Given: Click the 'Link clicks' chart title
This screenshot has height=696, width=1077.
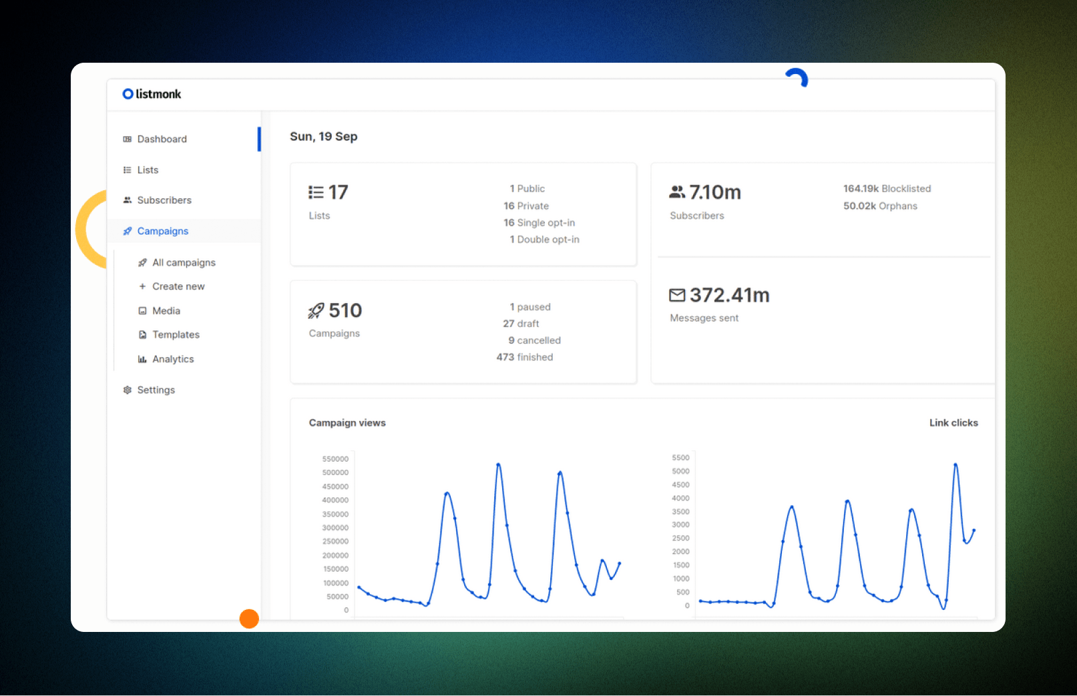Looking at the screenshot, I should point(953,423).
